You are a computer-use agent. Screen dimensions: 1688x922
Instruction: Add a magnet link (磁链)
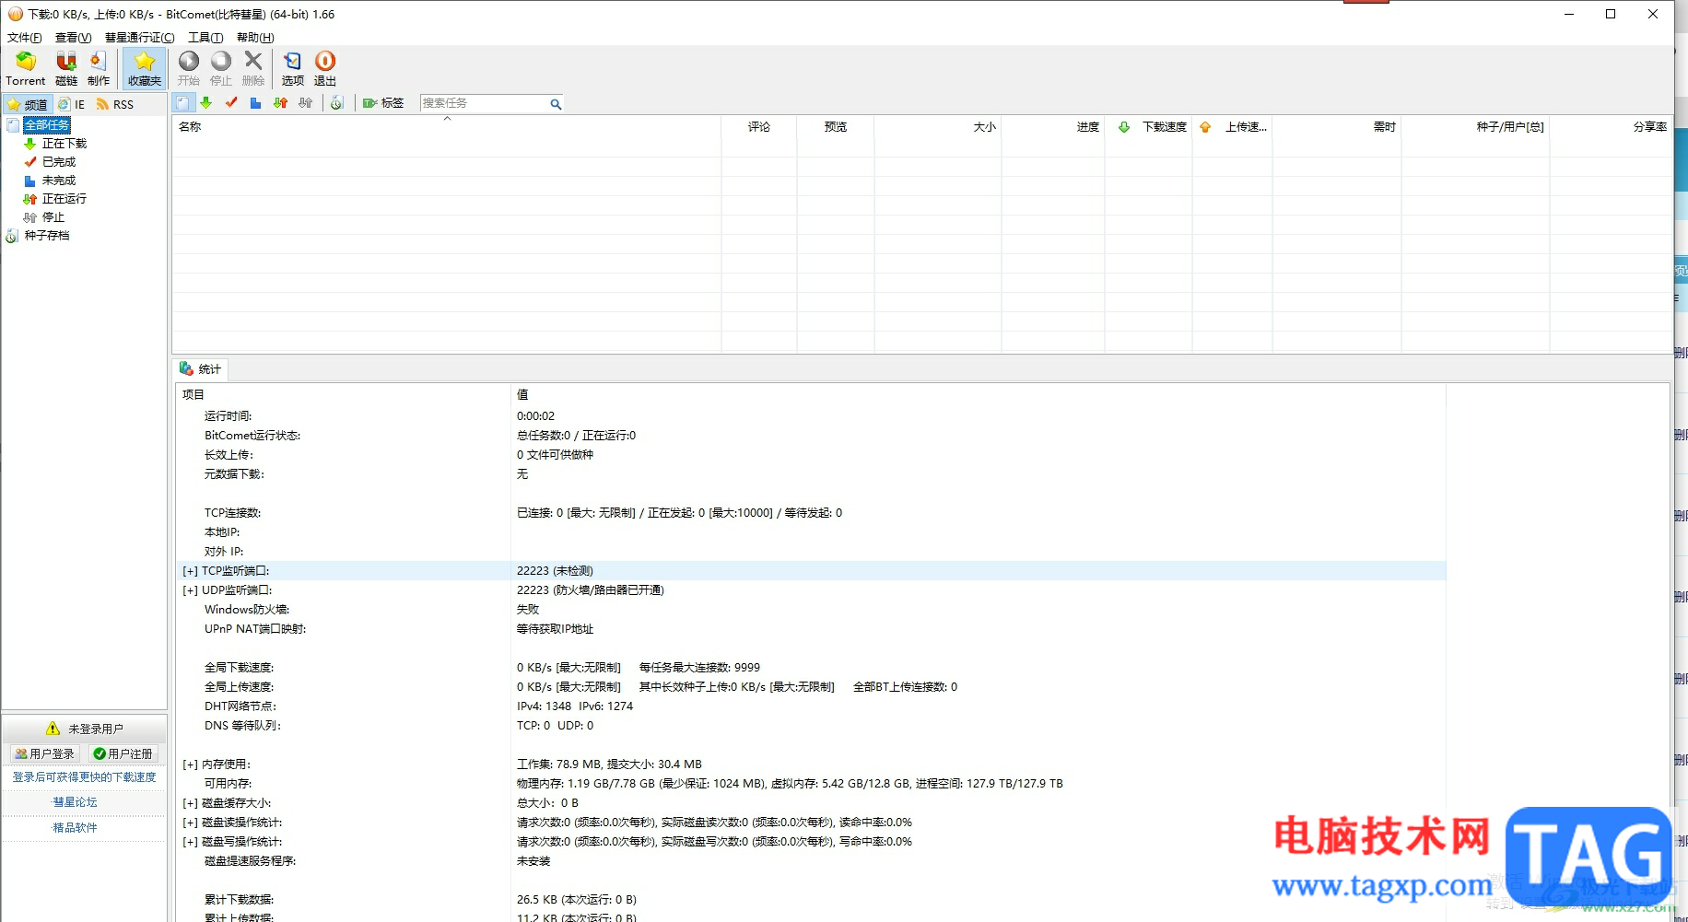coord(66,69)
